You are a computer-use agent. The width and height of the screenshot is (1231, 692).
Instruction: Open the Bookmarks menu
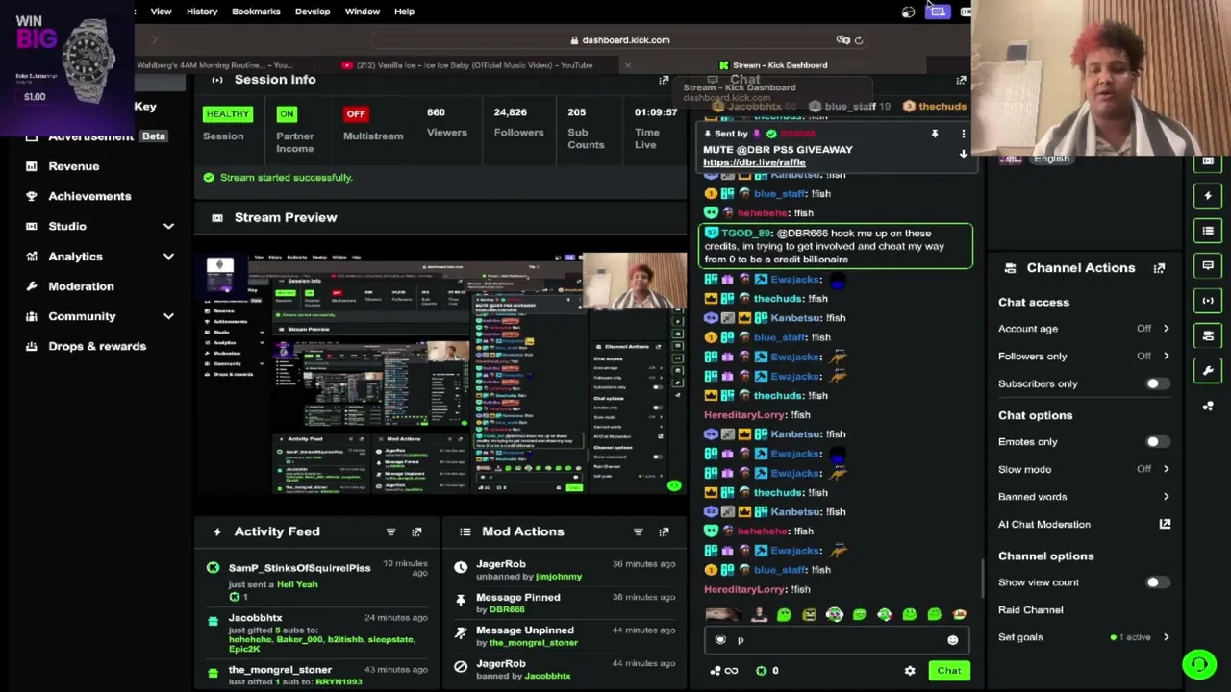coord(256,12)
